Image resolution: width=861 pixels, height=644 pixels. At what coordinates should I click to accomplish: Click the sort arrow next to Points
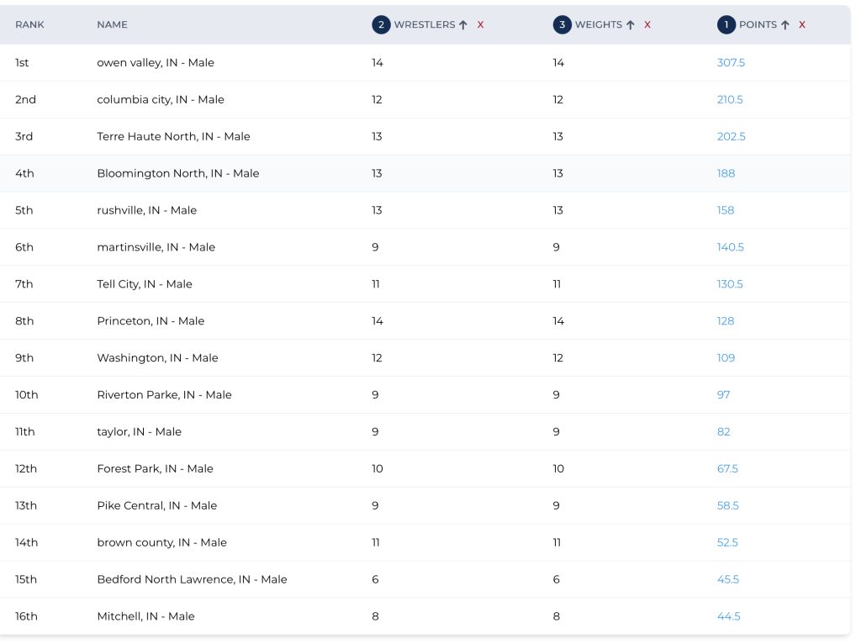pyautogui.click(x=785, y=25)
